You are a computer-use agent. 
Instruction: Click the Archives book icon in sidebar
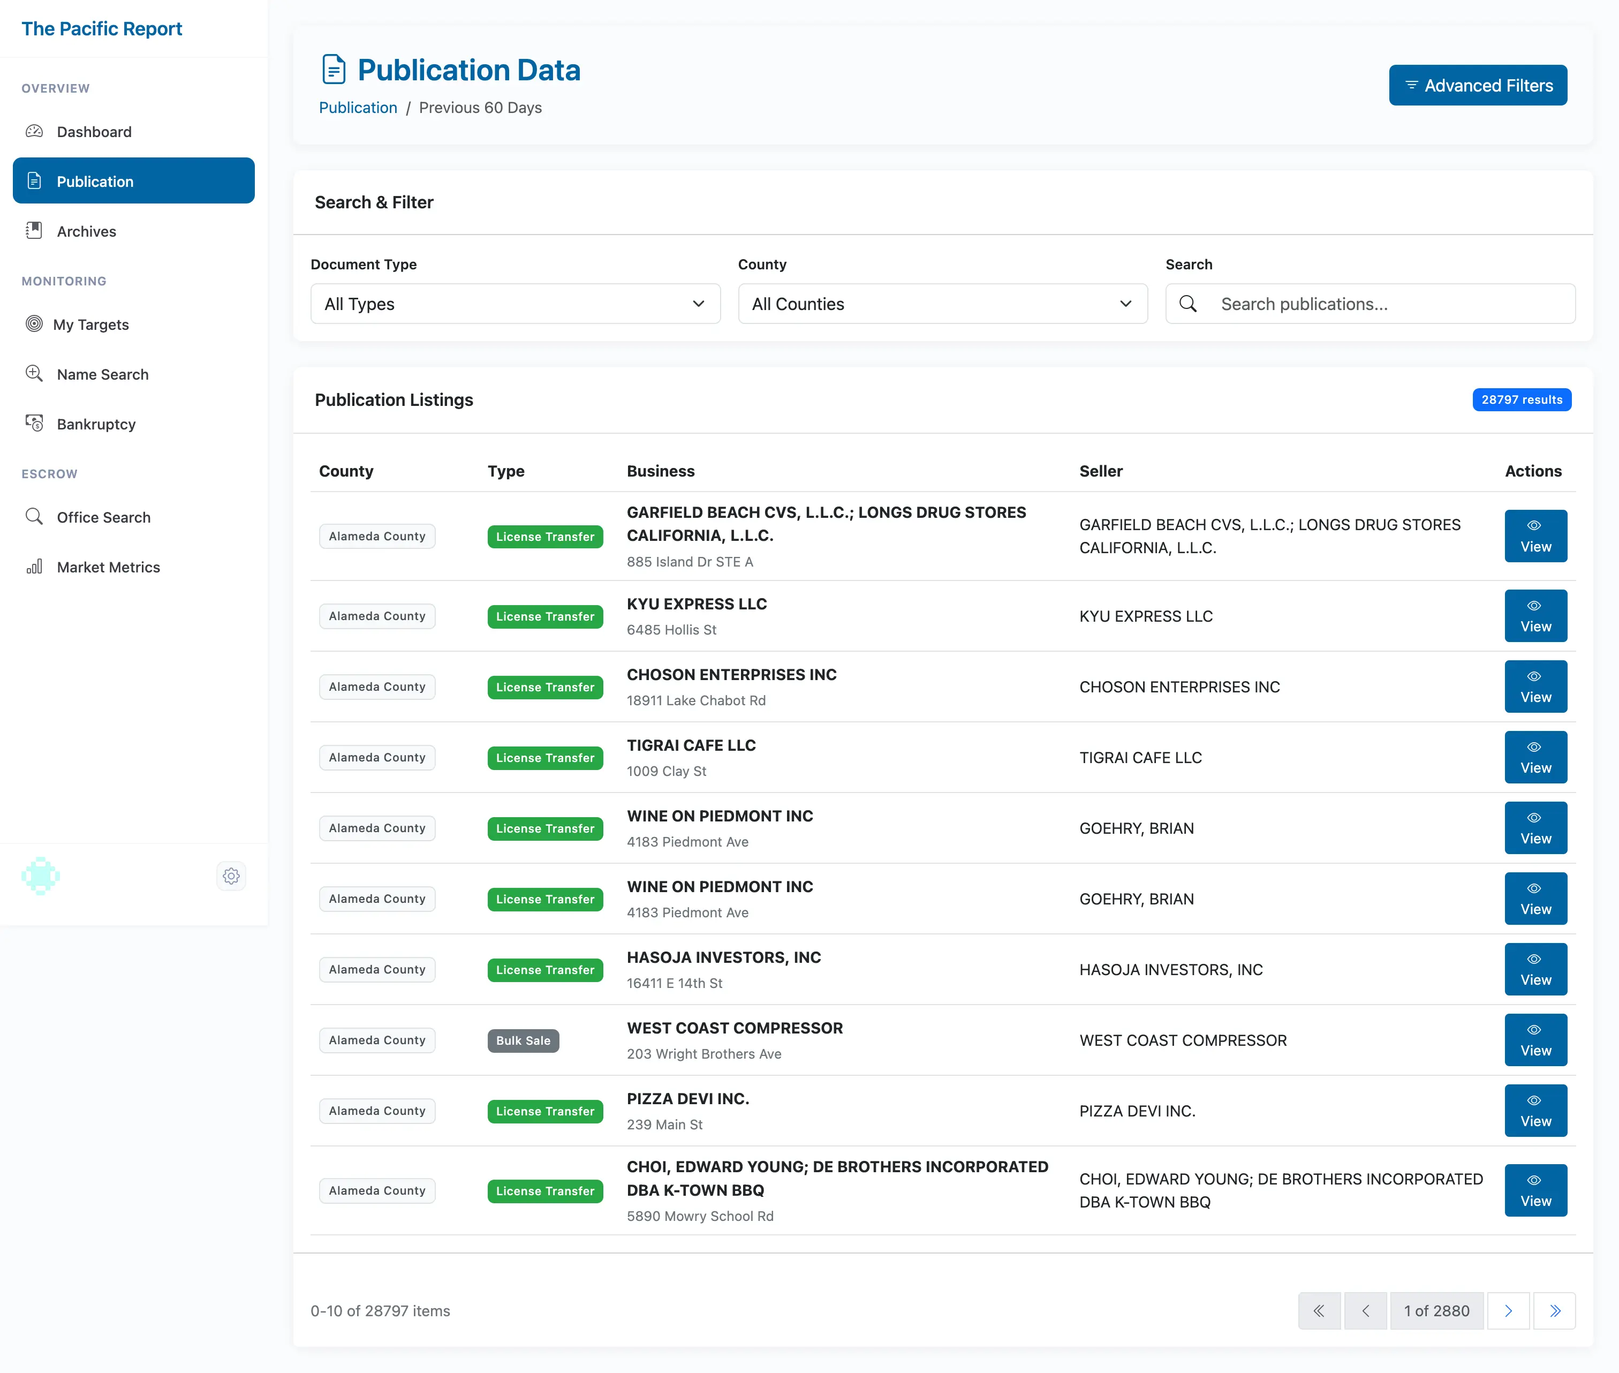pyautogui.click(x=34, y=230)
